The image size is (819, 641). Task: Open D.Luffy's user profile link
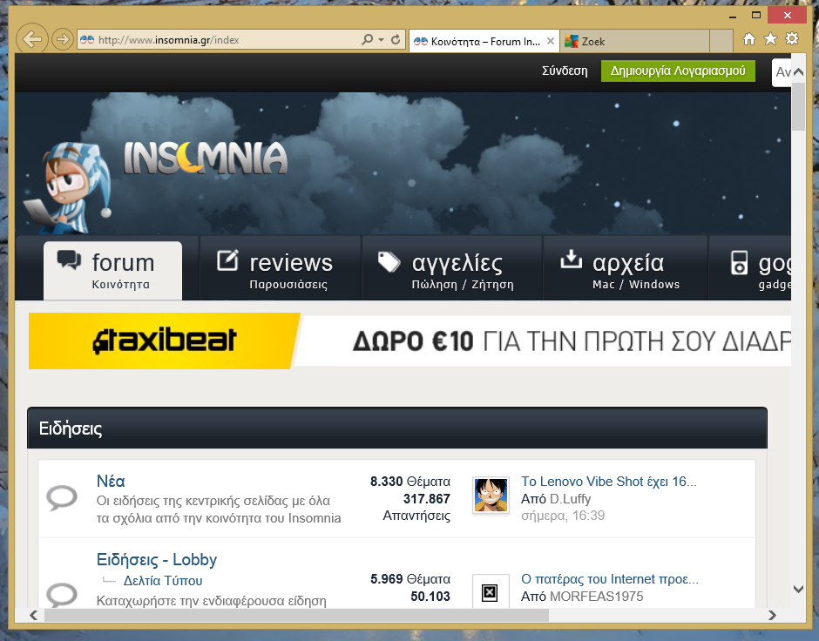(570, 499)
